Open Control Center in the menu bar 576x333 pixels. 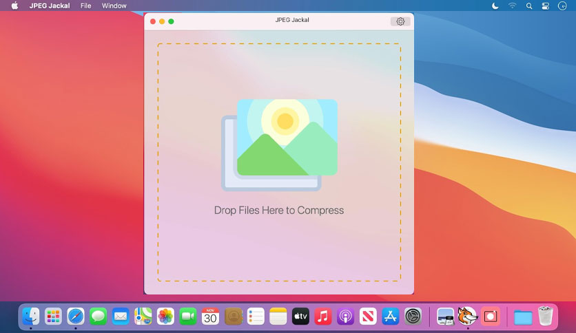[x=546, y=6]
